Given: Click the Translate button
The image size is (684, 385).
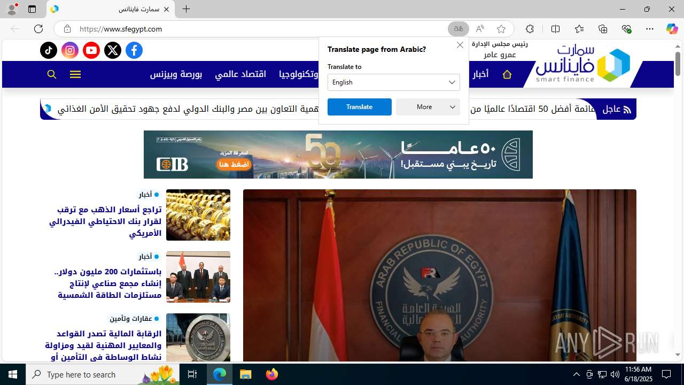Looking at the screenshot, I should pos(360,107).
